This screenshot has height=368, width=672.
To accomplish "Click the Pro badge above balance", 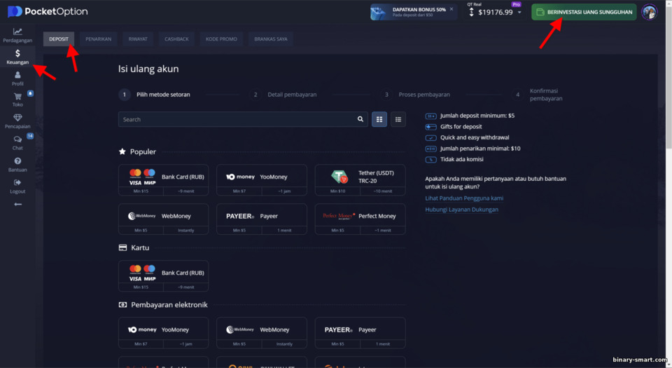I will coord(516,4).
